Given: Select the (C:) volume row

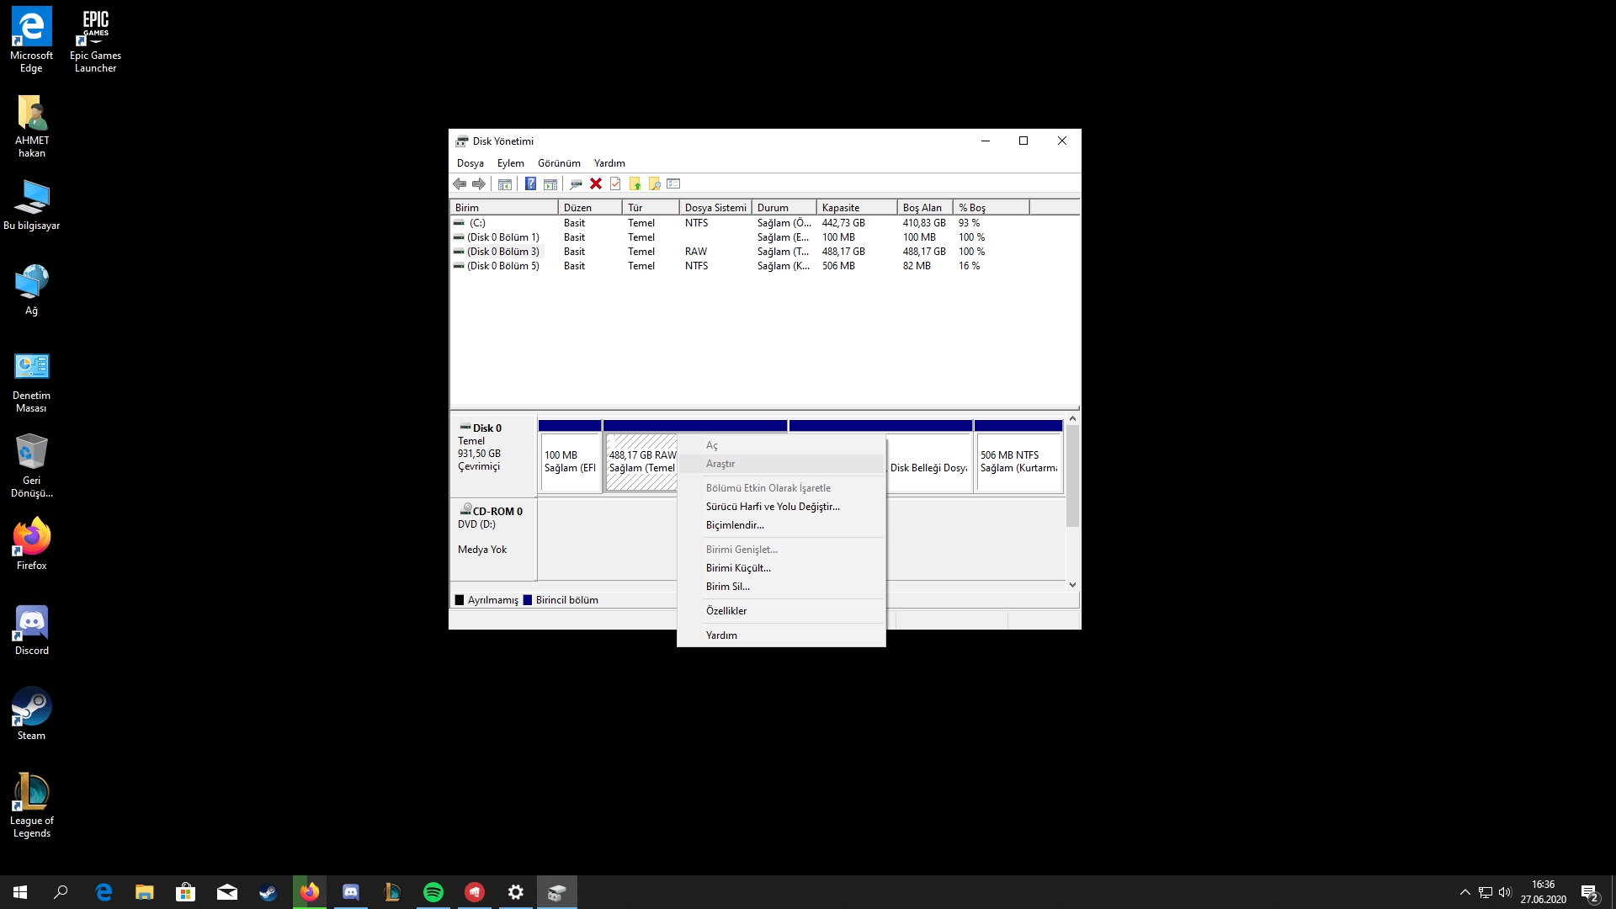Looking at the screenshot, I should pos(477,223).
